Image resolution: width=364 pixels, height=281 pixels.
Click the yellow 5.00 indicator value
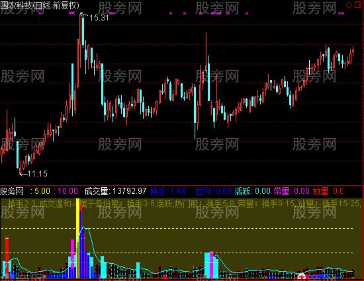(42, 191)
